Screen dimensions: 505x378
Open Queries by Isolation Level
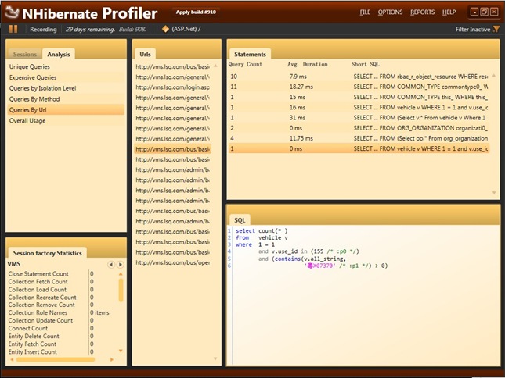pyautogui.click(x=66, y=88)
